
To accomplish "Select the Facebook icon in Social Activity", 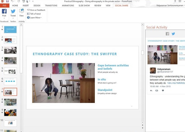I will (x=167, y=34).
